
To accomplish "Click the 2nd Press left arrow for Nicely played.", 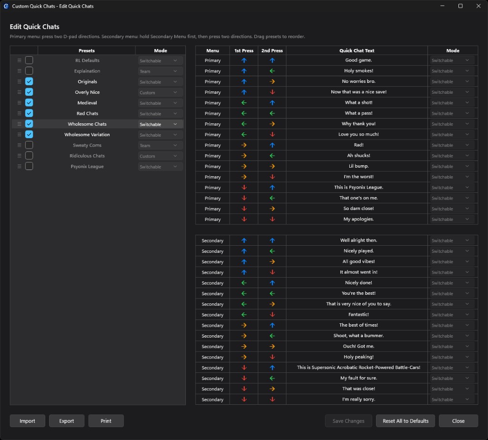I will [x=272, y=251].
